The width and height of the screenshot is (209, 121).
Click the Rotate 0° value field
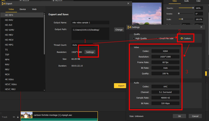click(199, 14)
